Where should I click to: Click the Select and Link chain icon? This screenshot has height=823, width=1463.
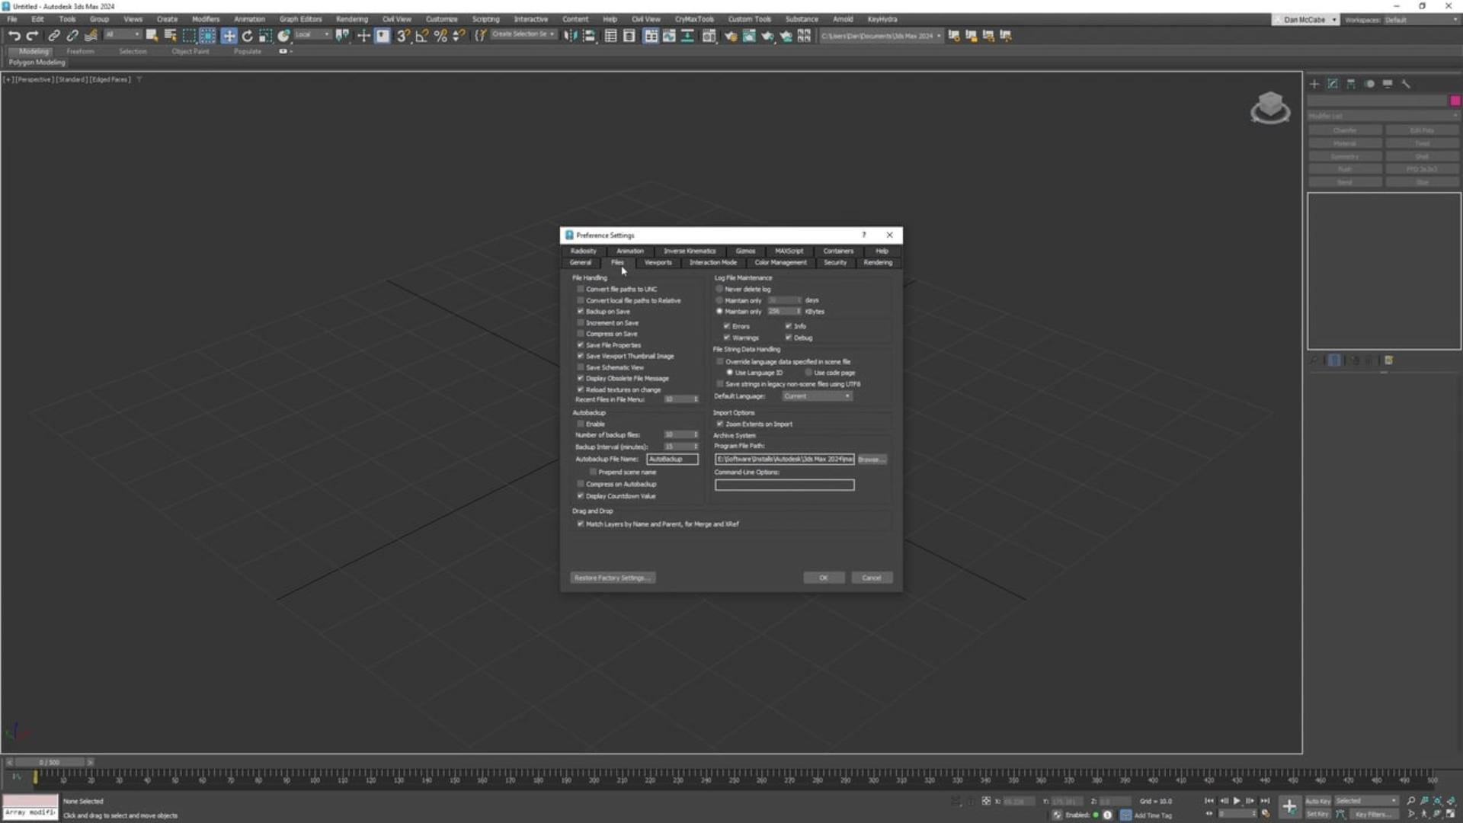coord(53,36)
